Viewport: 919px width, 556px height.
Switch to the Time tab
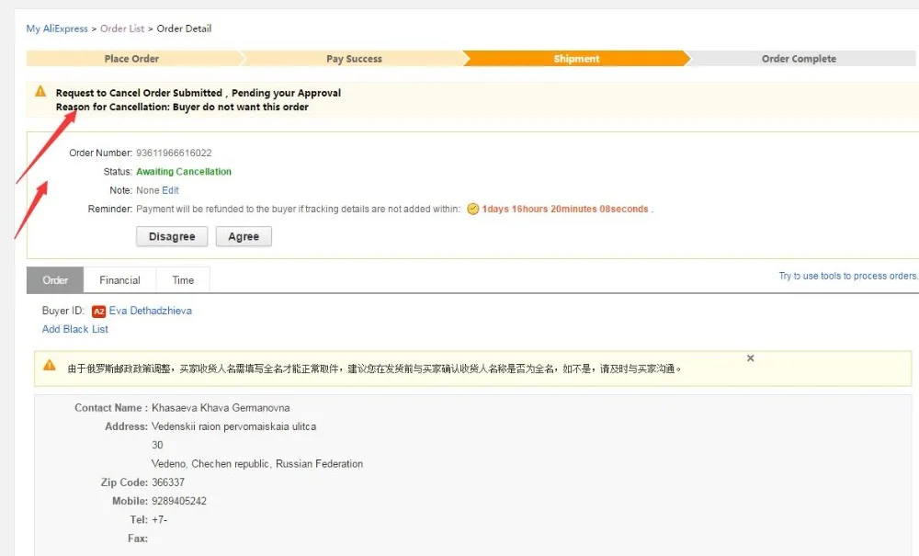tap(183, 280)
